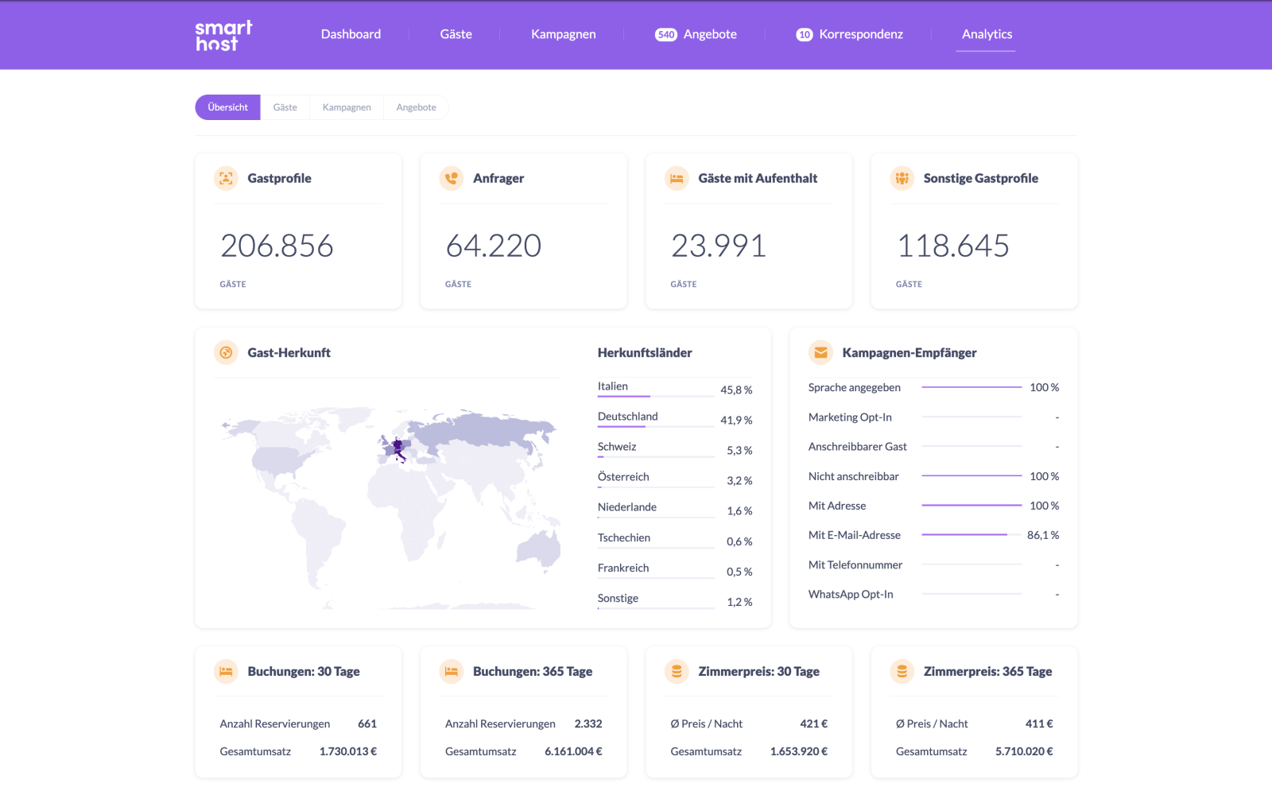Go to Angebote in top navigation
This screenshot has width=1272, height=795.
coord(696,34)
